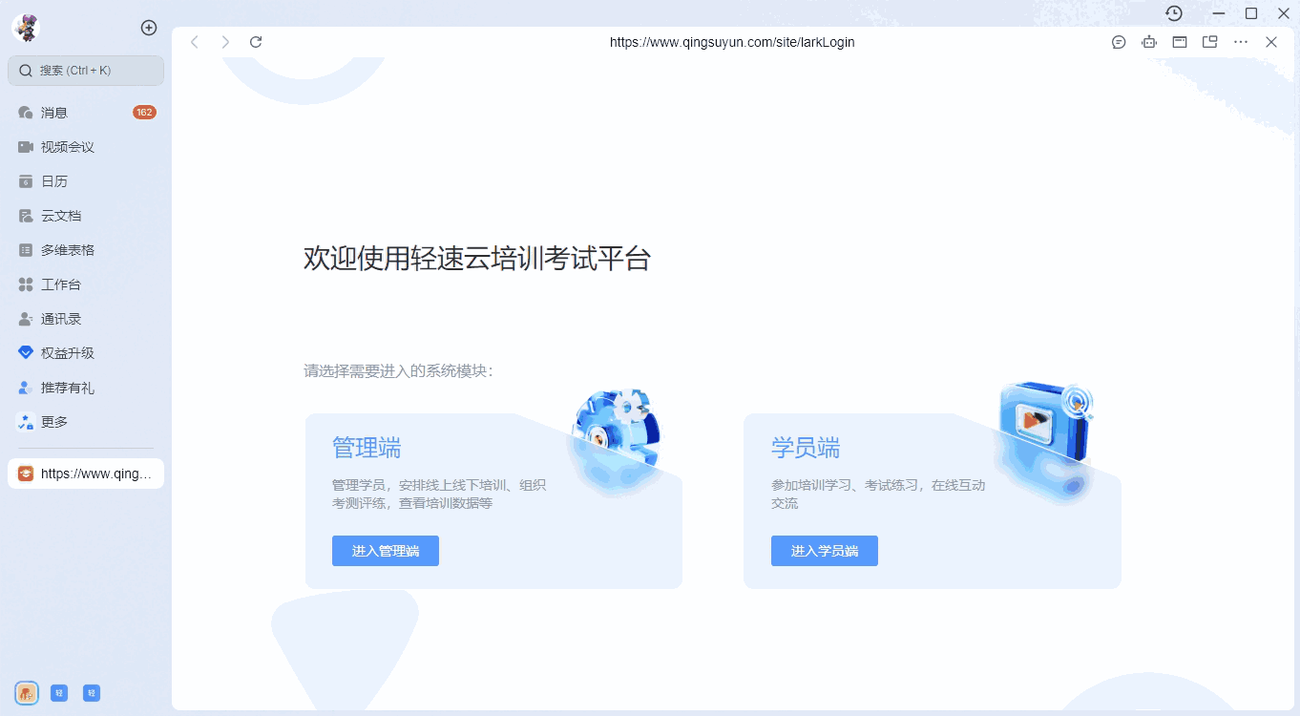Open the chat bubble icon in browser toolbar
The height and width of the screenshot is (716, 1300).
[1119, 42]
